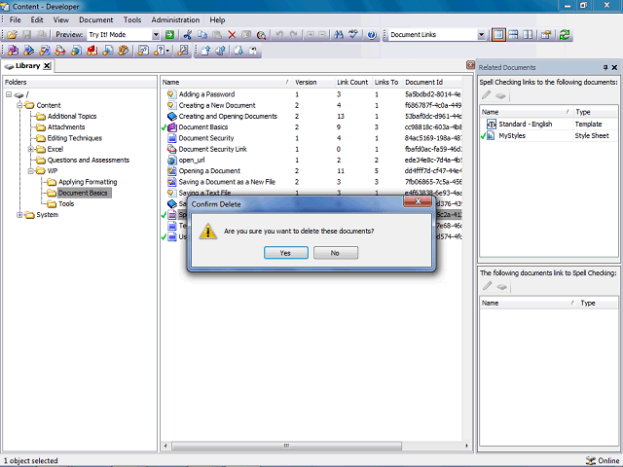Sort documents by Name column
Screen dimensions: 623x467
(226, 82)
